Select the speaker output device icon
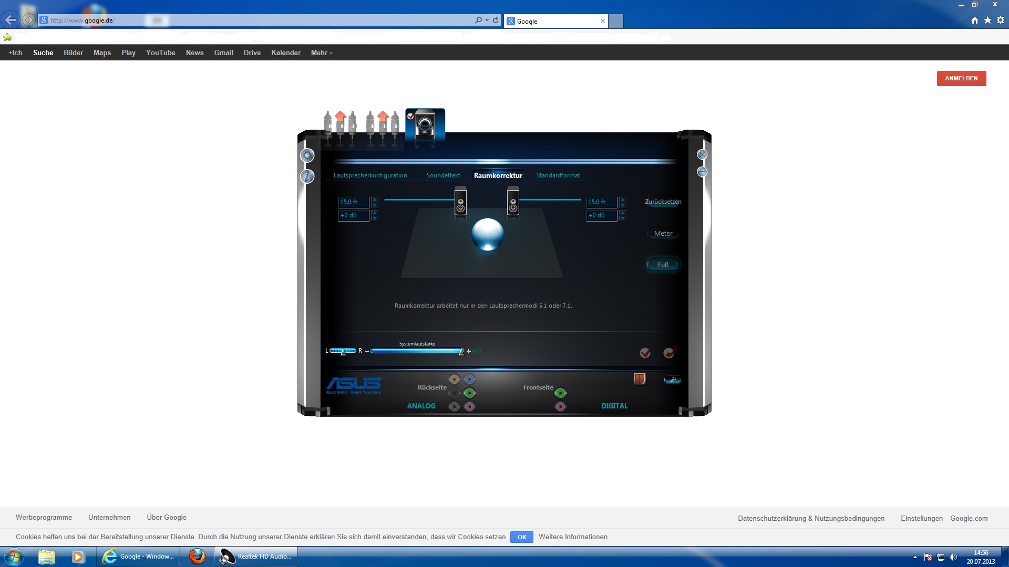Image resolution: width=1009 pixels, height=567 pixels. (x=425, y=125)
